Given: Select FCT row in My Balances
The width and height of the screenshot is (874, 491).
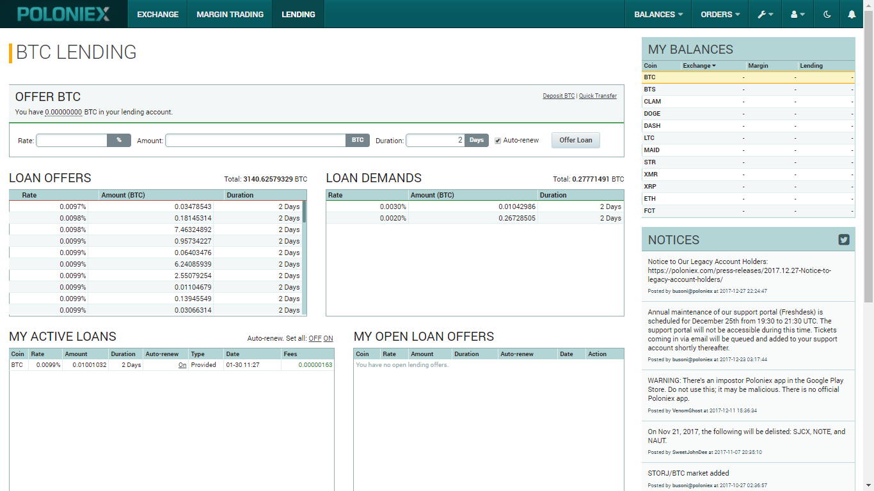Looking at the screenshot, I should [748, 211].
